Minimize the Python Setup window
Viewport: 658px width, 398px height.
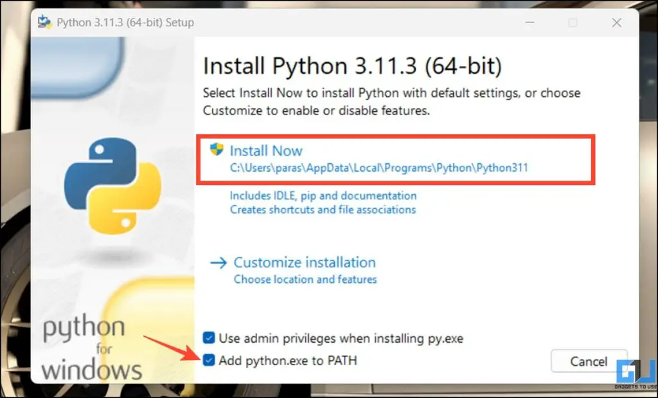529,23
